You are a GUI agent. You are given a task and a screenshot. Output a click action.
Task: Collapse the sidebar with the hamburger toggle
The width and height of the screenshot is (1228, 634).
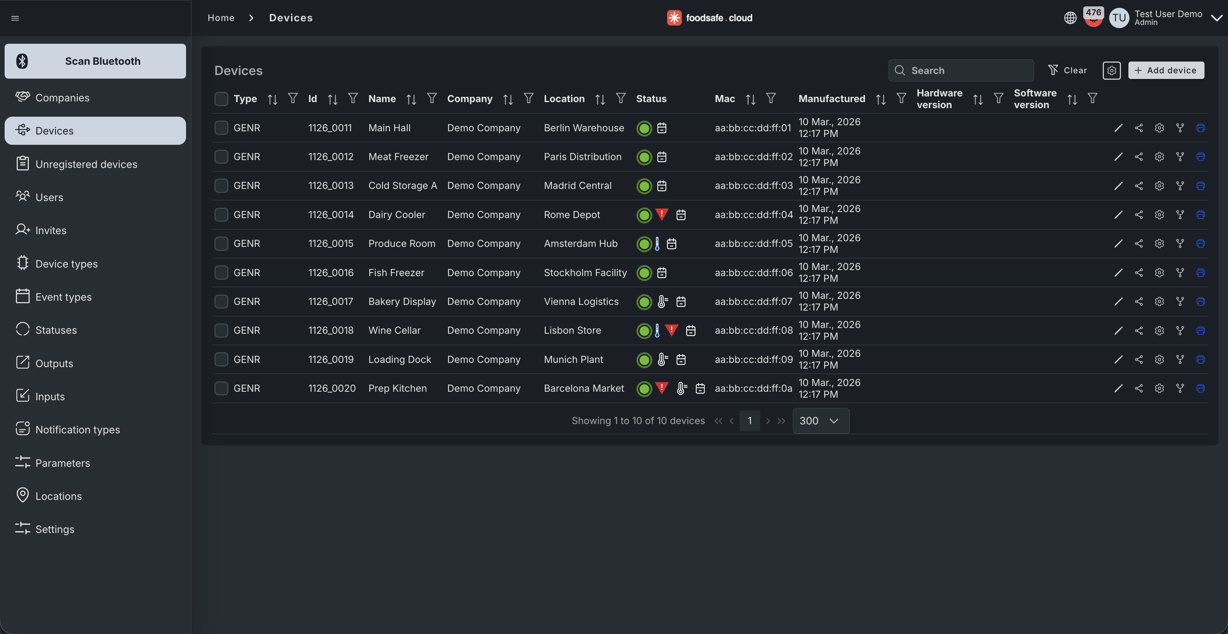[x=15, y=18]
